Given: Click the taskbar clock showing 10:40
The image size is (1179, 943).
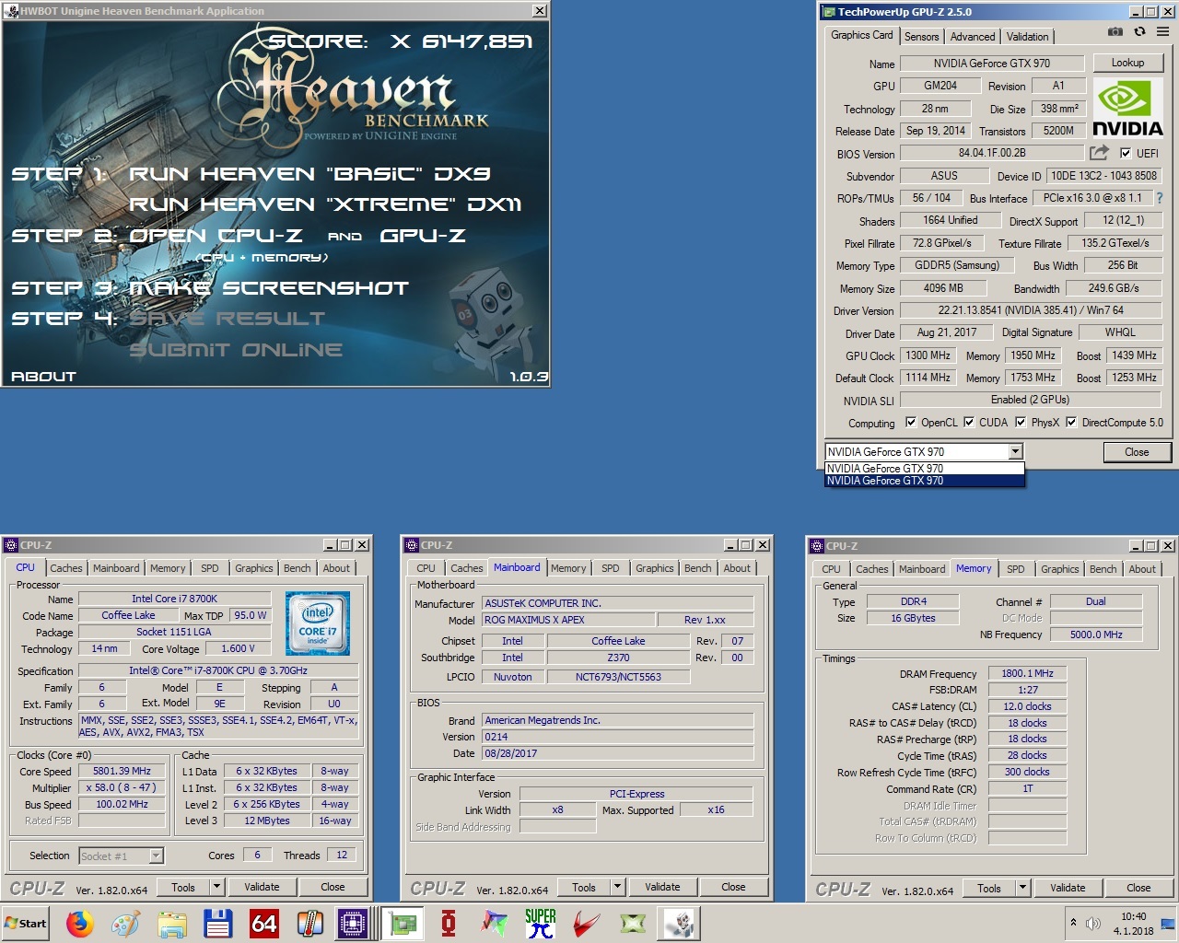Looking at the screenshot, I should [1134, 923].
